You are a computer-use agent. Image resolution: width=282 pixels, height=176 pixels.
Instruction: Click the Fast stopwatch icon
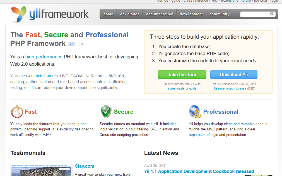coord(17,112)
